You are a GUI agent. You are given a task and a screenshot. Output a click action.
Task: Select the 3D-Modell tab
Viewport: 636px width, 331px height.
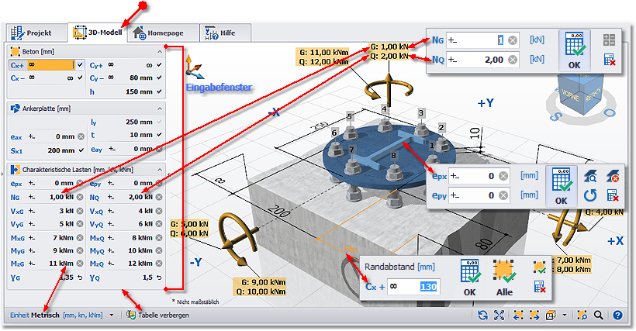(x=98, y=33)
